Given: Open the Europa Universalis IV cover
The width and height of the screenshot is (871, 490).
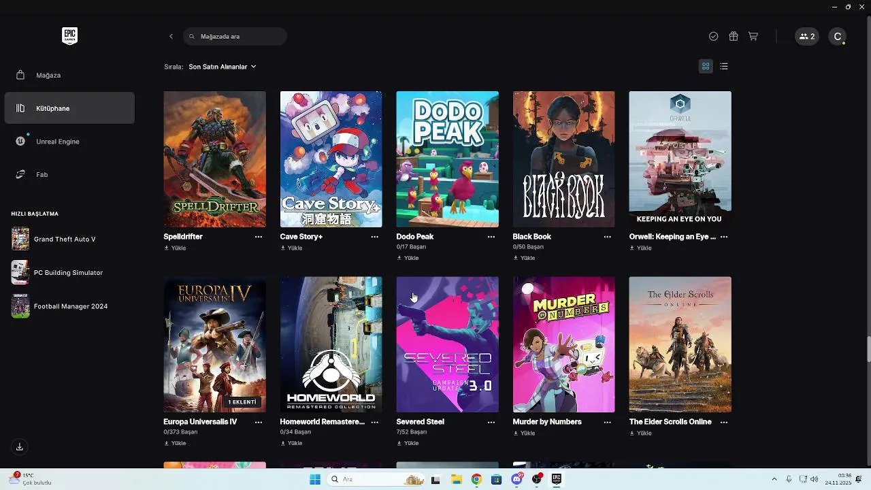Looking at the screenshot, I should coord(215,344).
